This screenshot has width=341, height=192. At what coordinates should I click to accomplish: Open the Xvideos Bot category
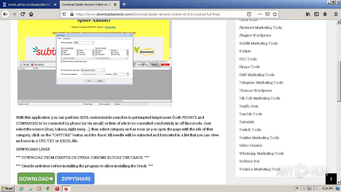[x=249, y=161]
